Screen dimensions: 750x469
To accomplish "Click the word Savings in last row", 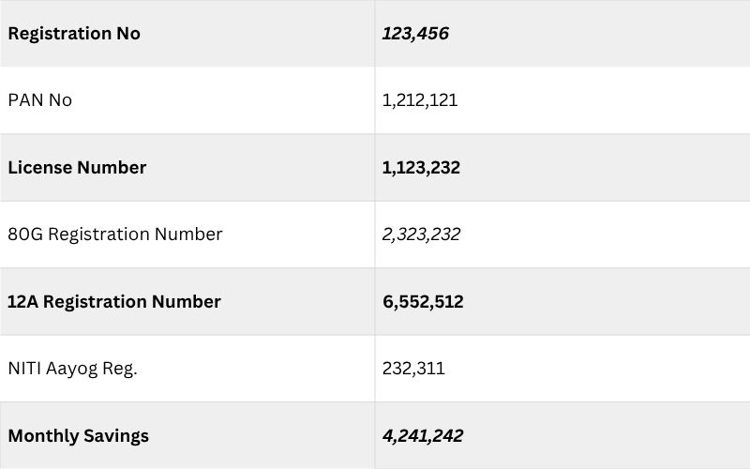I will pyautogui.click(x=115, y=437).
